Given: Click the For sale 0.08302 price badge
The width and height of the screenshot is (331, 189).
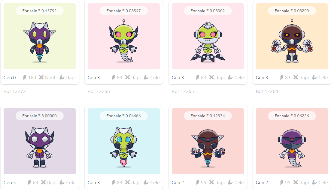Looking at the screenshot, I should pyautogui.click(x=208, y=11).
